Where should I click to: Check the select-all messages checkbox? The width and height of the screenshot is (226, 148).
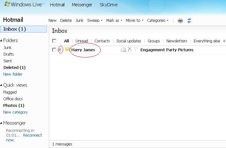(54, 41)
